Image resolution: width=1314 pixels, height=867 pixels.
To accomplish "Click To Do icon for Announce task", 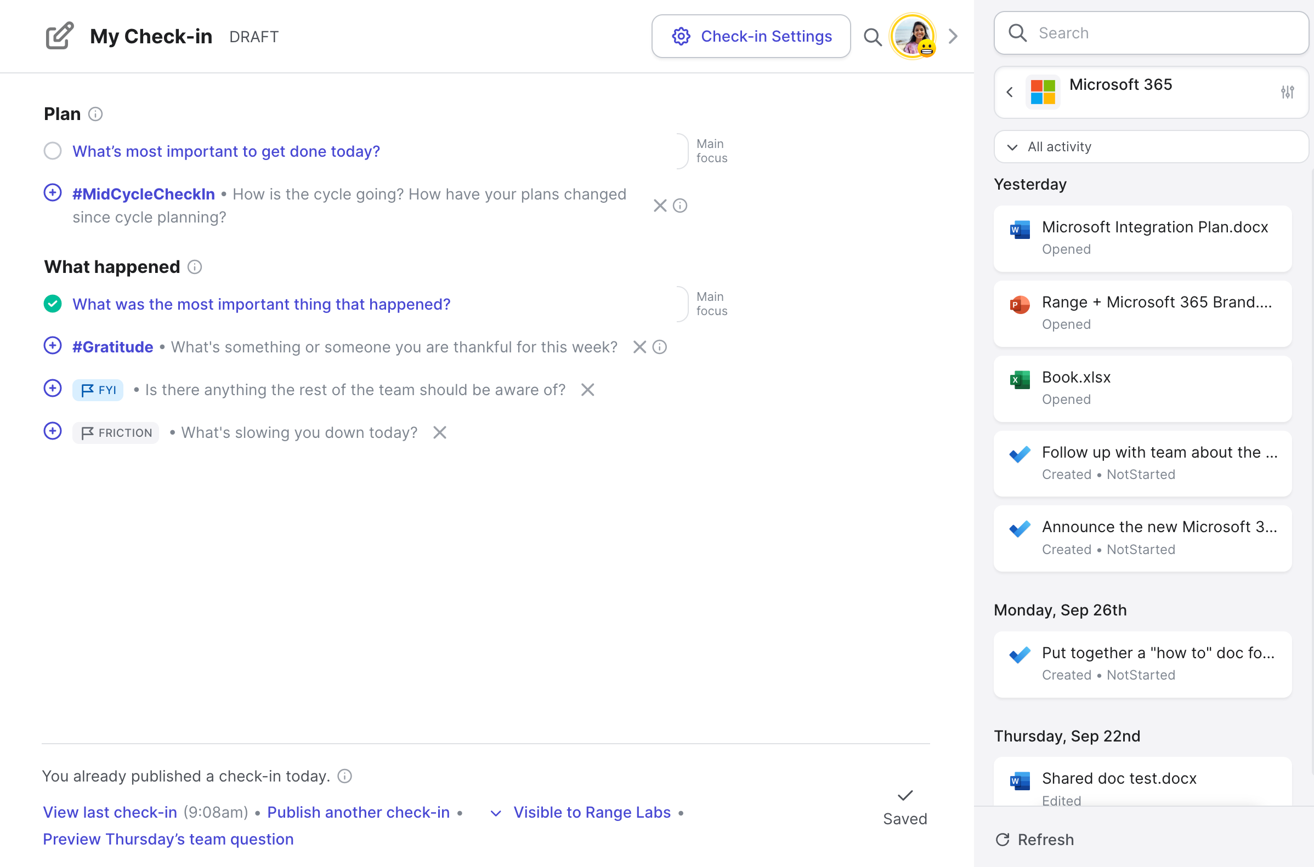I will (1020, 529).
